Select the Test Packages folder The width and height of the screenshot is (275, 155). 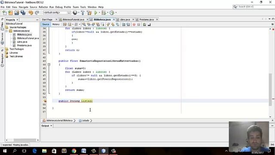pos(16,49)
